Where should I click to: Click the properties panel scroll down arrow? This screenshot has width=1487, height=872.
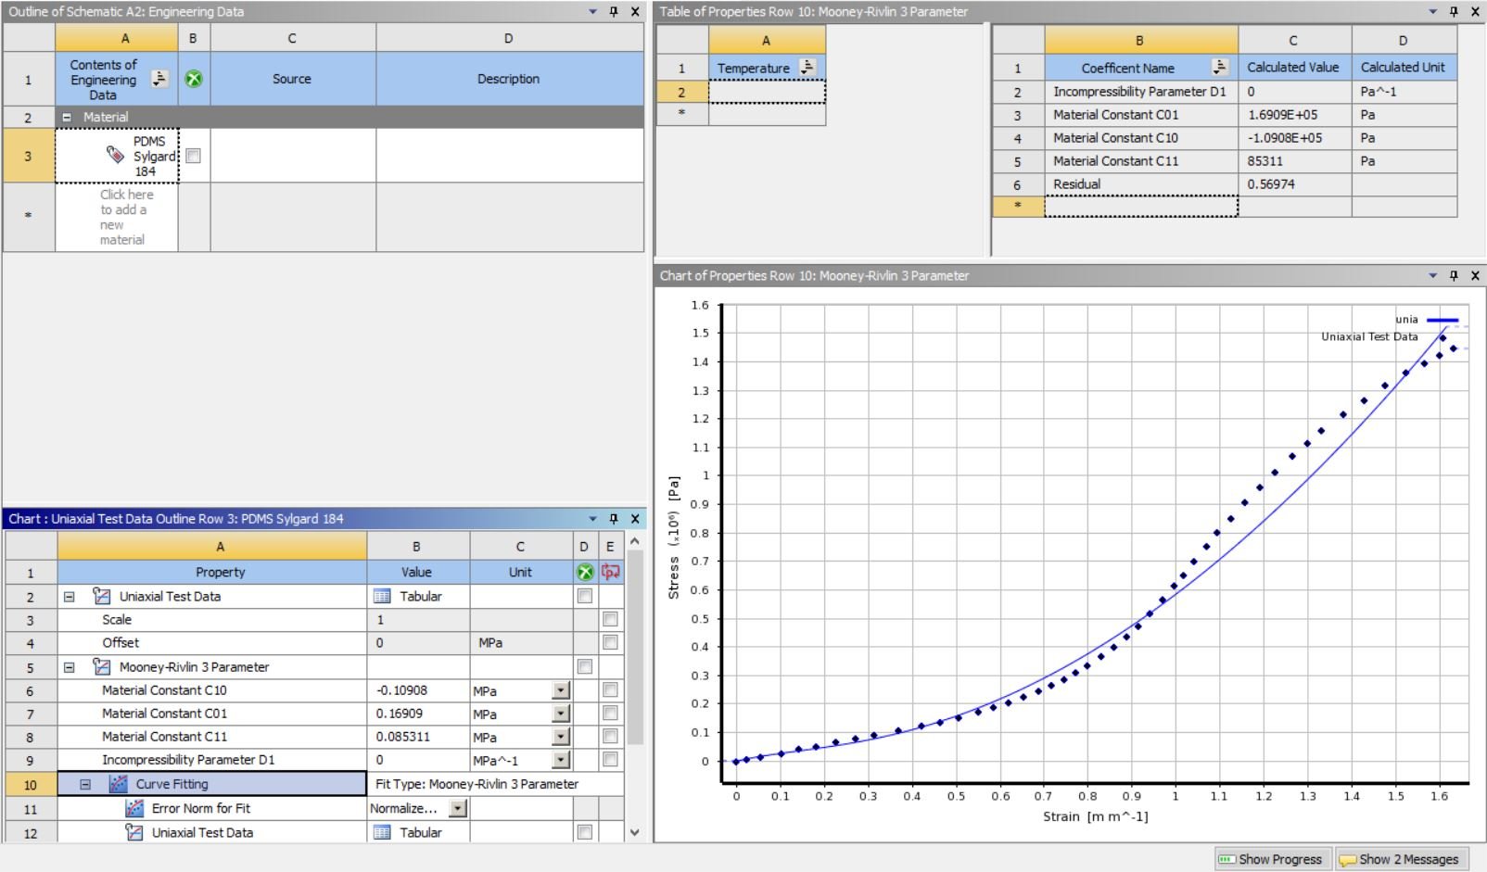pyautogui.click(x=635, y=832)
